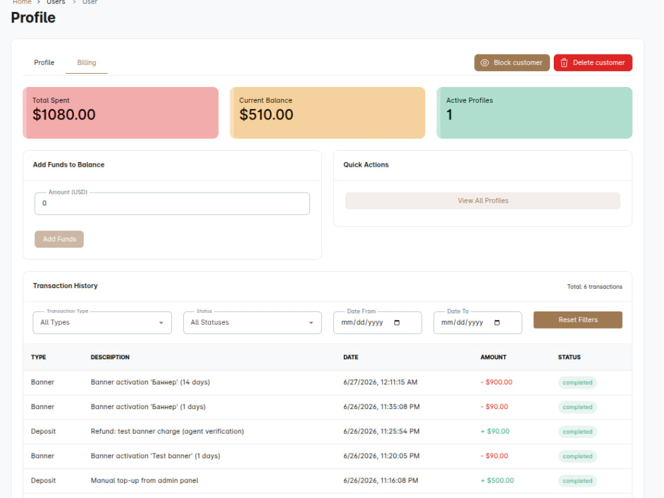Expand the All Statuses dropdown

[x=252, y=323]
